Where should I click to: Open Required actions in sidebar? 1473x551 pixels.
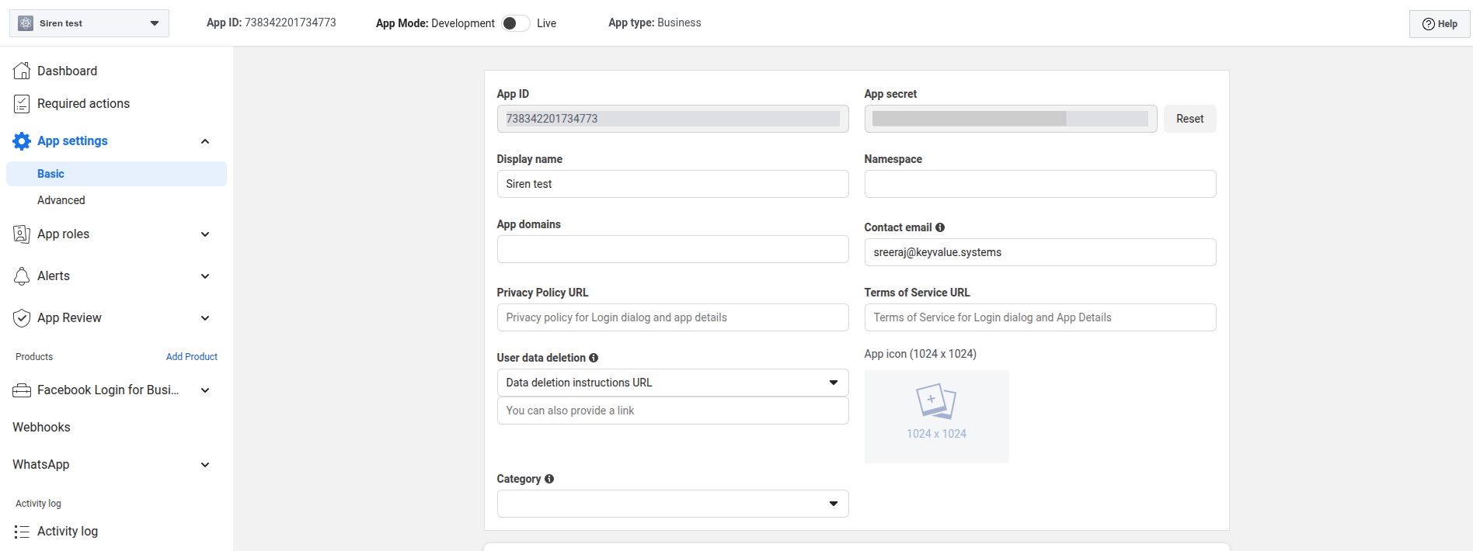tap(83, 103)
